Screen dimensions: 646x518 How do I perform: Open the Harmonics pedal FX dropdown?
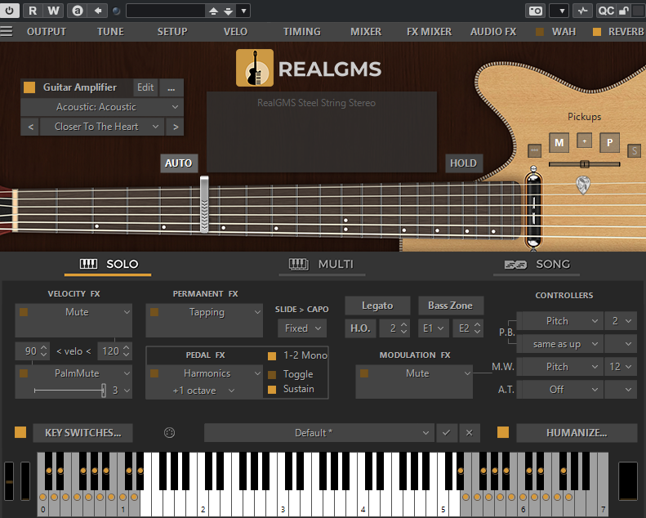(x=204, y=373)
